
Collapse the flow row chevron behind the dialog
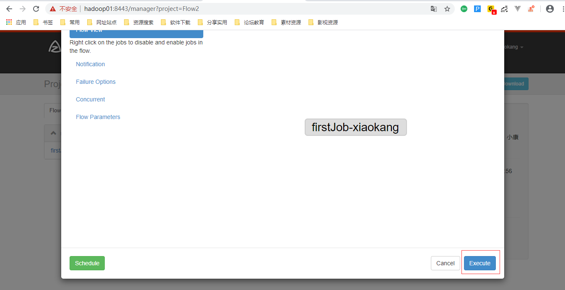tap(53, 133)
